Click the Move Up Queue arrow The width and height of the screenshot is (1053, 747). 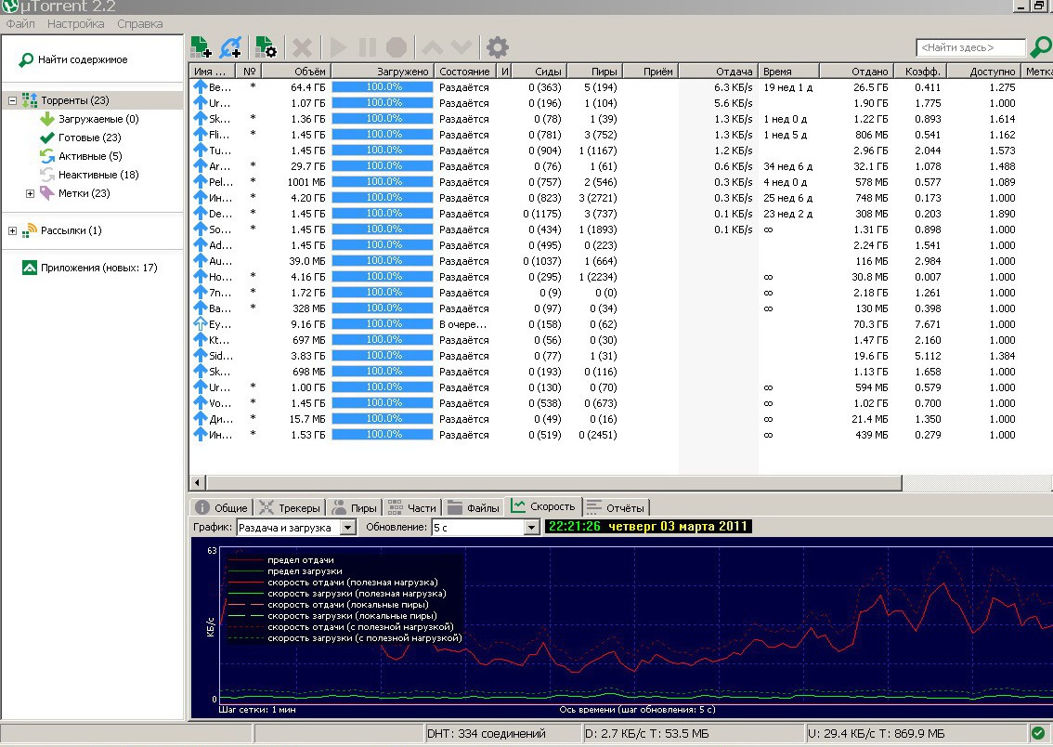click(x=433, y=47)
